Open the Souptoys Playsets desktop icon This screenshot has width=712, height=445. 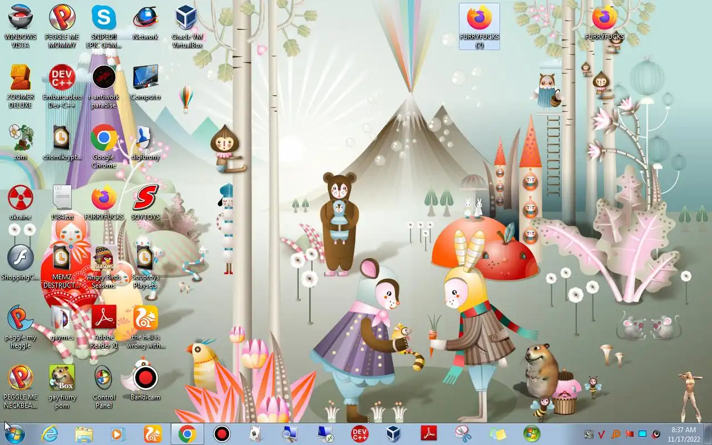(x=145, y=266)
